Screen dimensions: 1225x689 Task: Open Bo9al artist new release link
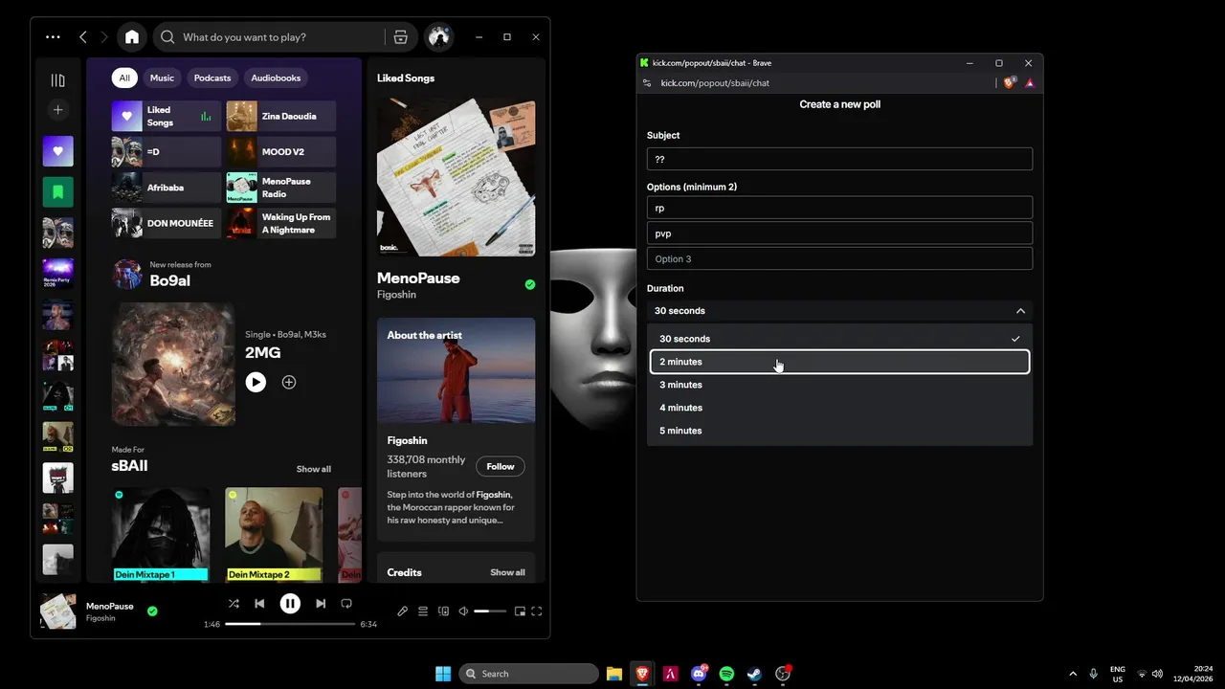point(170,280)
